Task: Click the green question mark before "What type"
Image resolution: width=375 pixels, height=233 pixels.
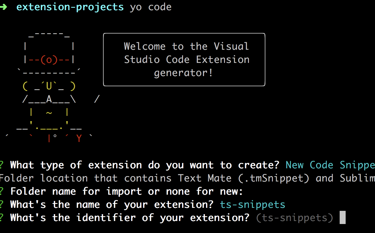Action: tap(1, 165)
